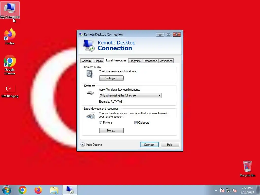Click the taskbar clock showing 7:58 PM

(x=247, y=190)
